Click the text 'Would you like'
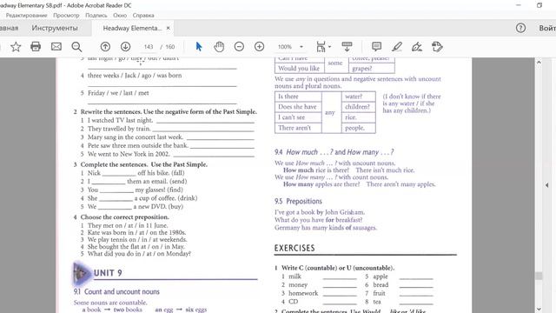The height and width of the screenshot is (313, 556). [x=299, y=68]
